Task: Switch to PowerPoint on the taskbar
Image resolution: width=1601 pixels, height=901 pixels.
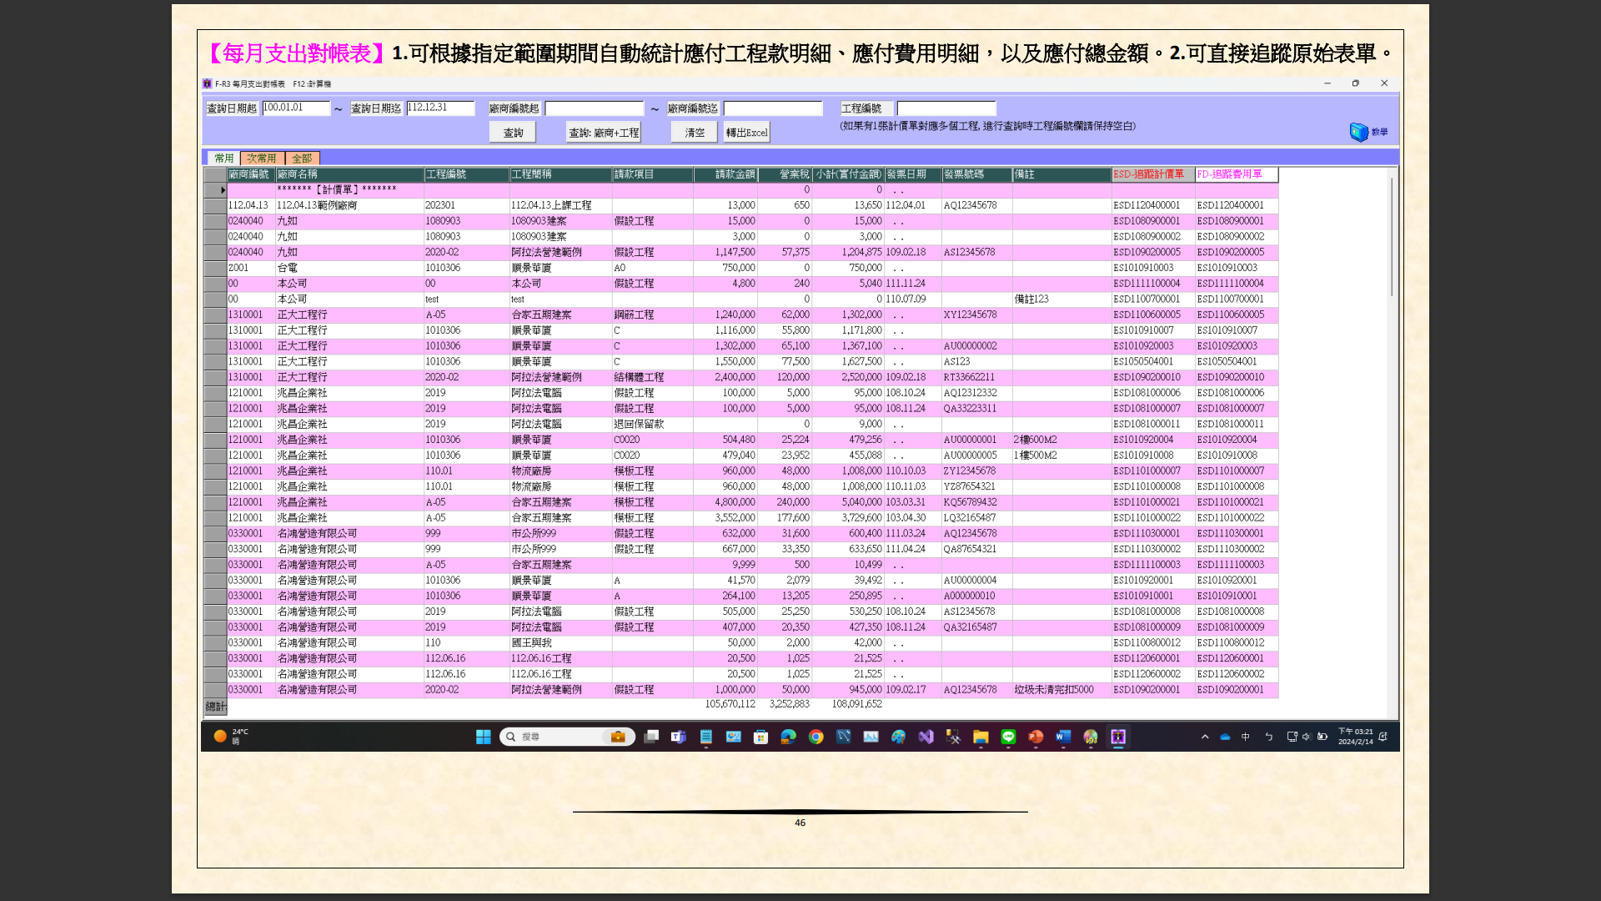Action: (1036, 737)
